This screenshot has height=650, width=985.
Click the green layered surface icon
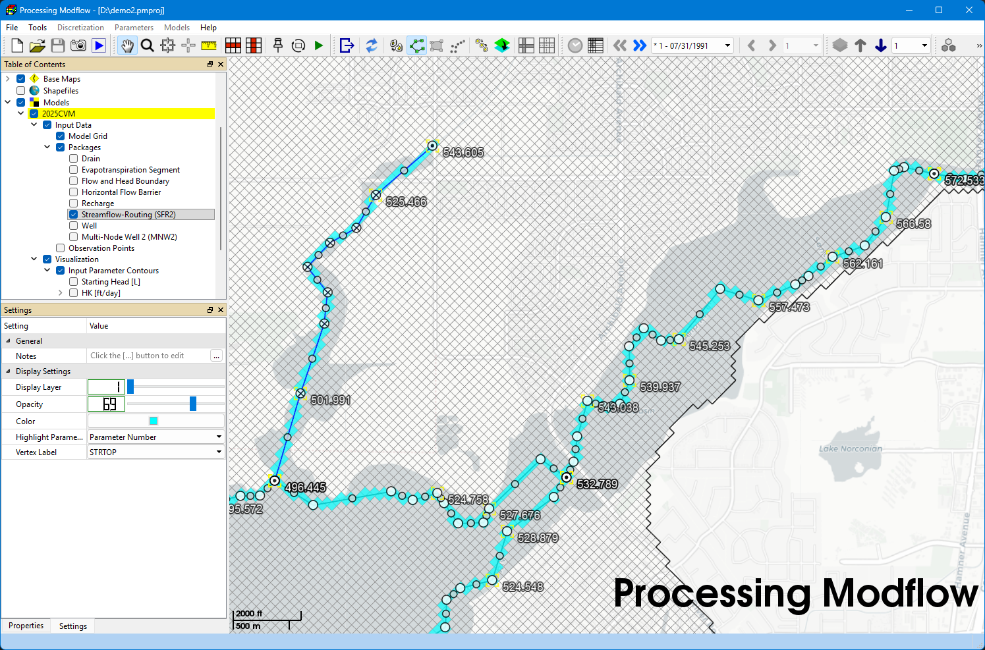502,45
